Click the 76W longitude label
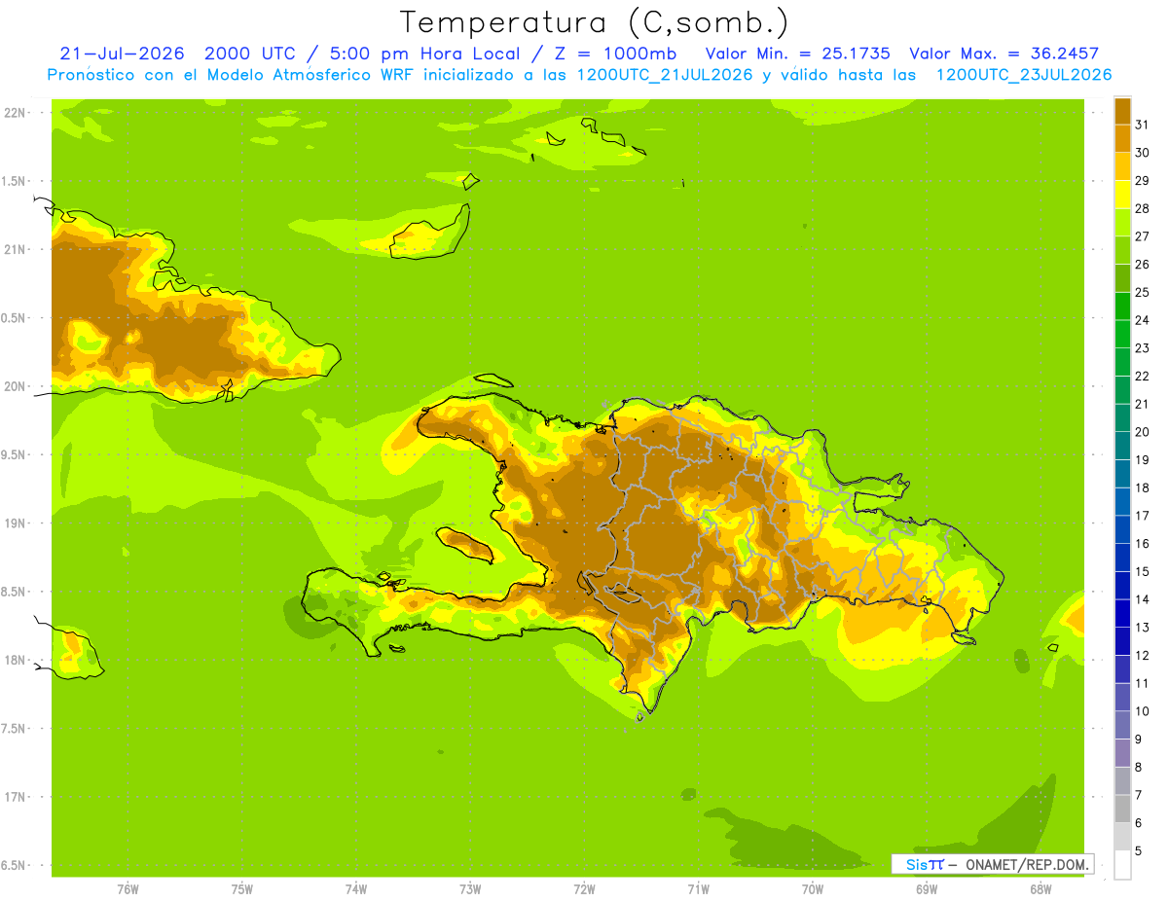Image resolution: width=1168 pixels, height=902 pixels. point(128,889)
